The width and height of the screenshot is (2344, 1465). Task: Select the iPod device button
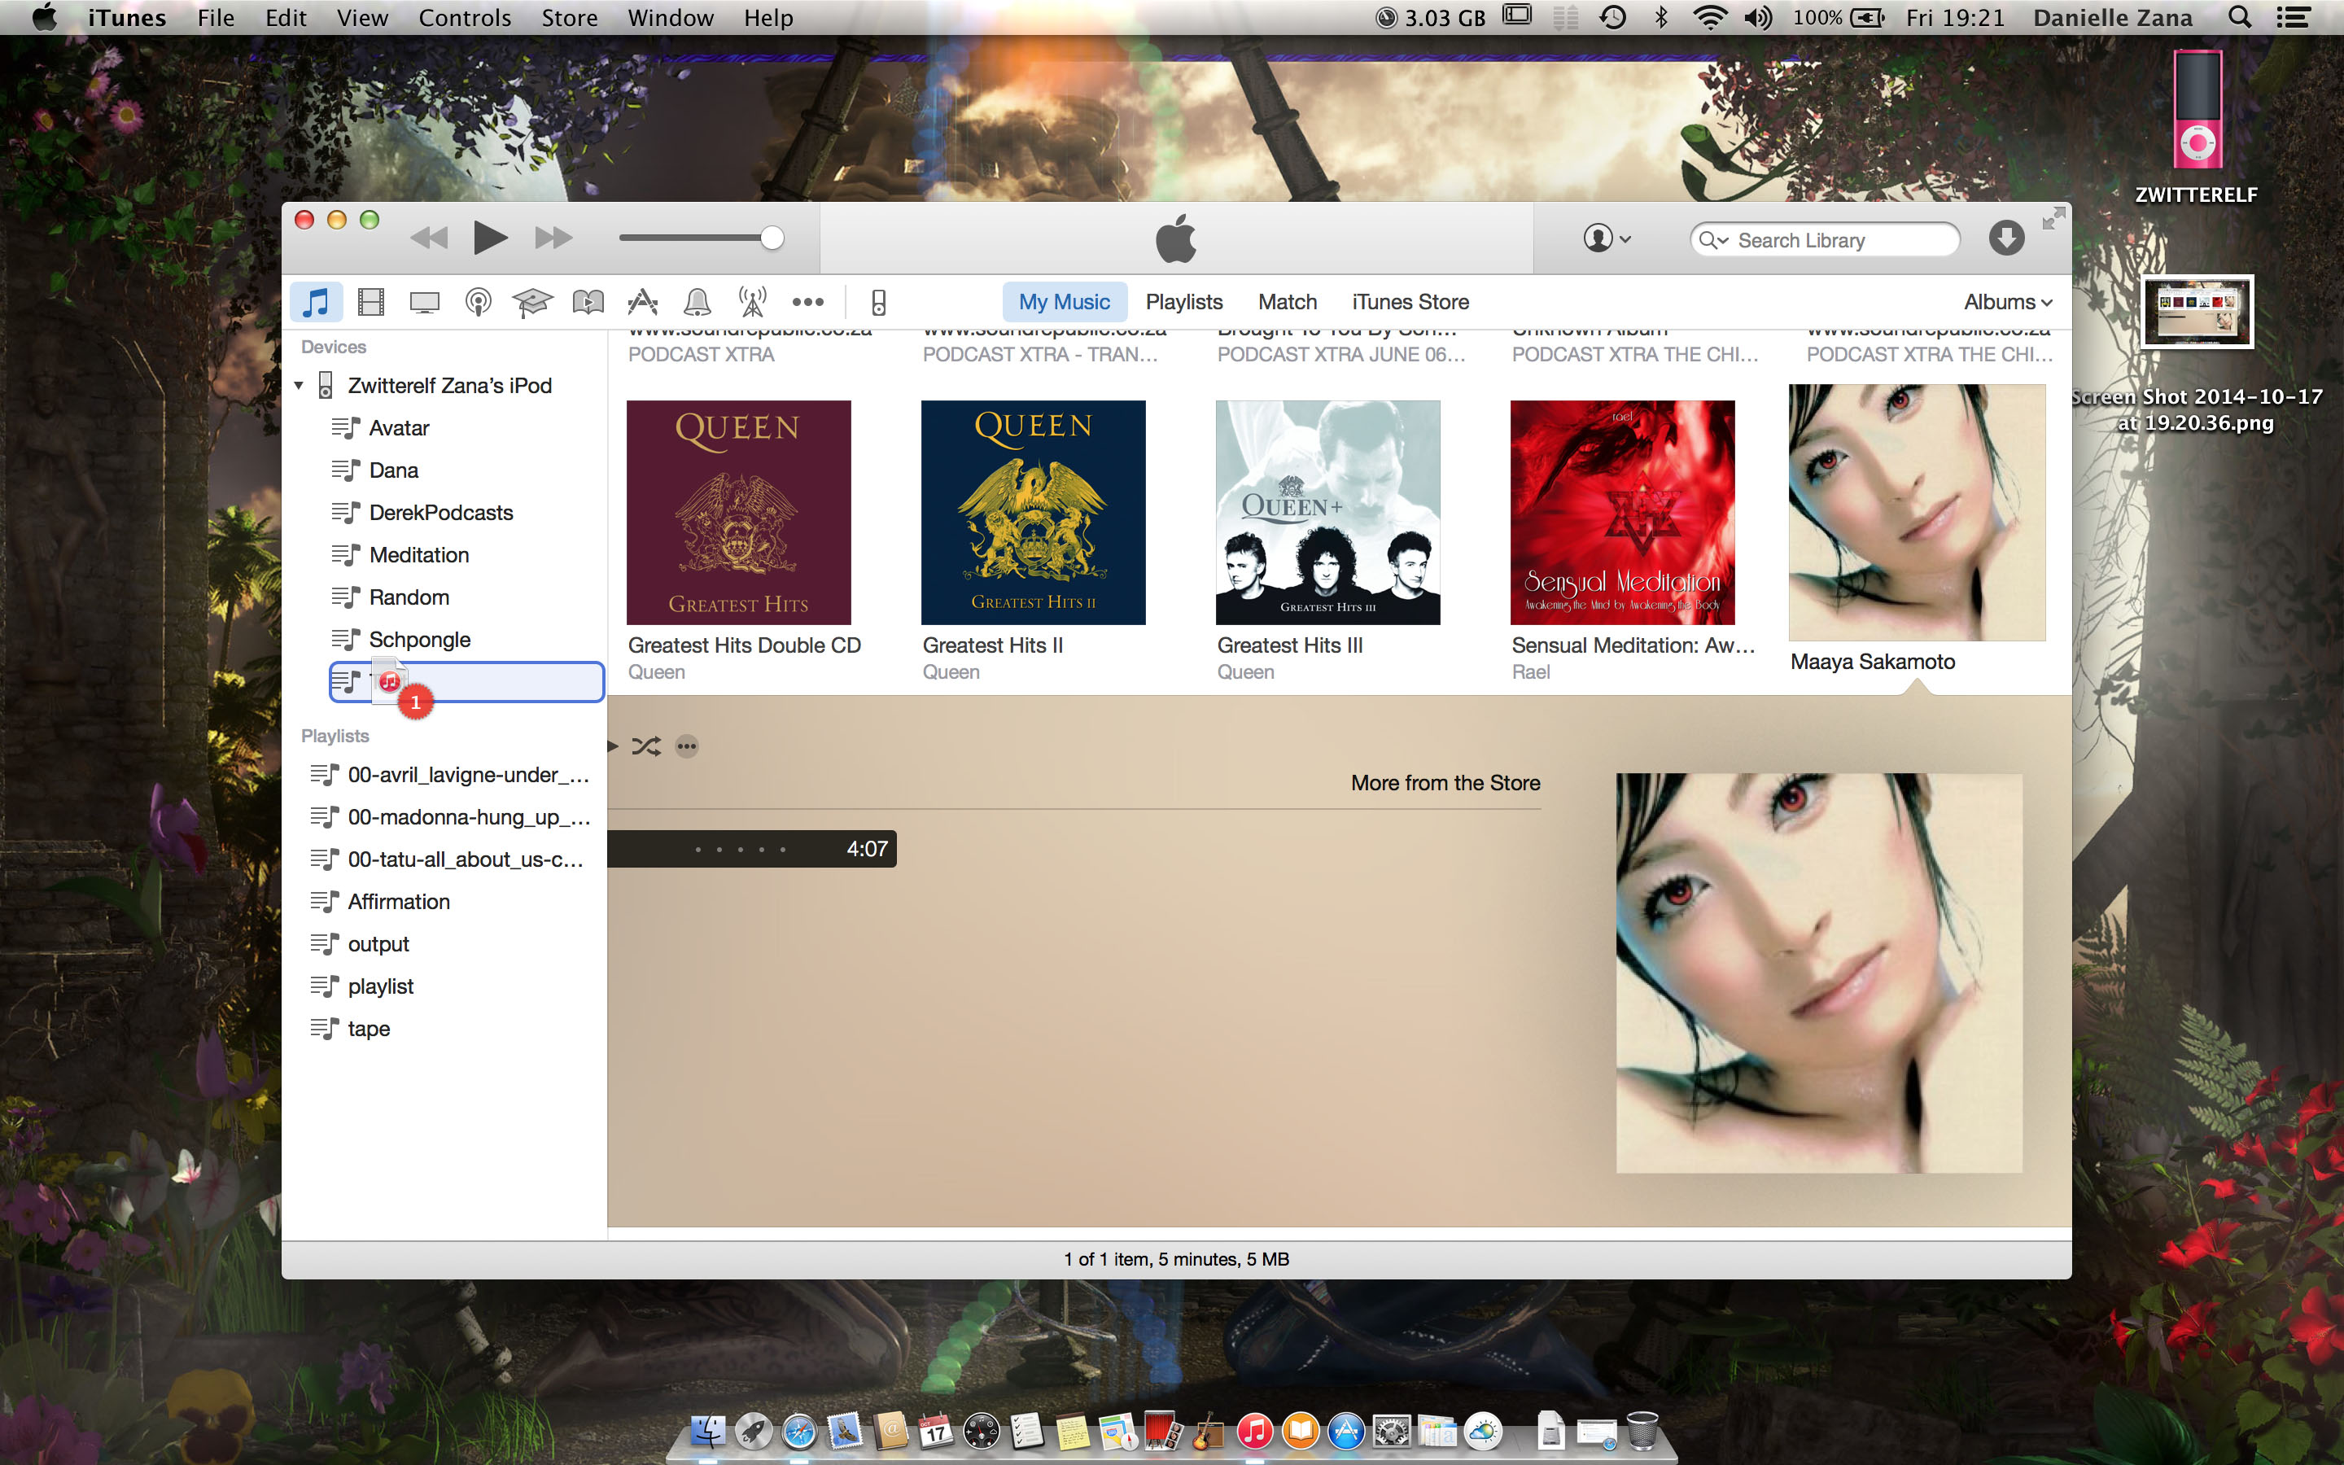pyautogui.click(x=877, y=302)
